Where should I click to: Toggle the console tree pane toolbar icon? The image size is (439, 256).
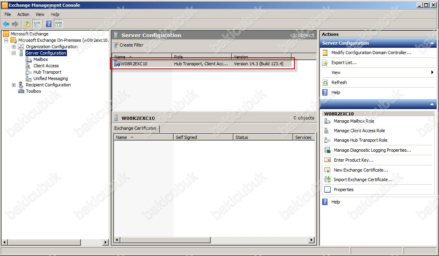tap(37, 24)
